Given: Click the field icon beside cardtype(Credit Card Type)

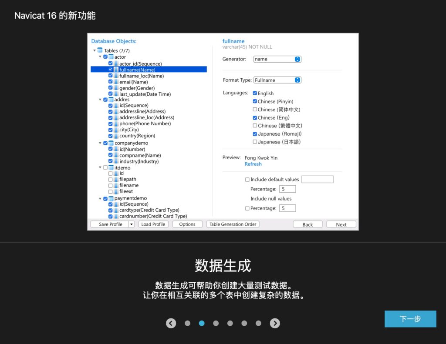Looking at the screenshot, I should coord(116,210).
